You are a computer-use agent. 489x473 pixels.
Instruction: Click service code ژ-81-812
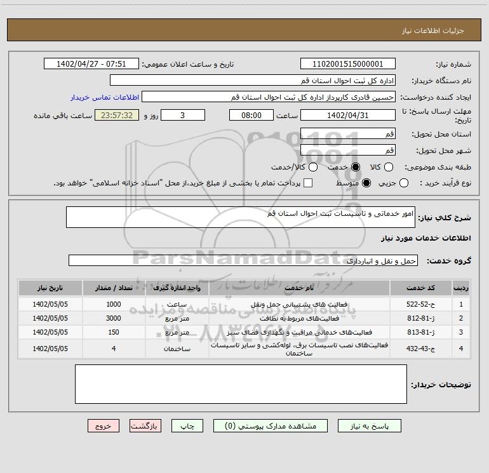420,318
